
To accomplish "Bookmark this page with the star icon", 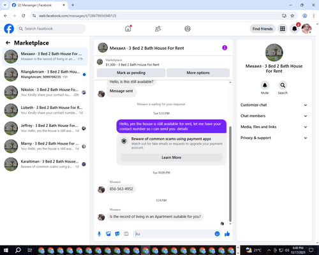I will click(x=292, y=16).
